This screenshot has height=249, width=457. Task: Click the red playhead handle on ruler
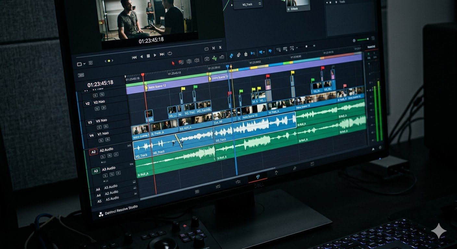click(142, 75)
